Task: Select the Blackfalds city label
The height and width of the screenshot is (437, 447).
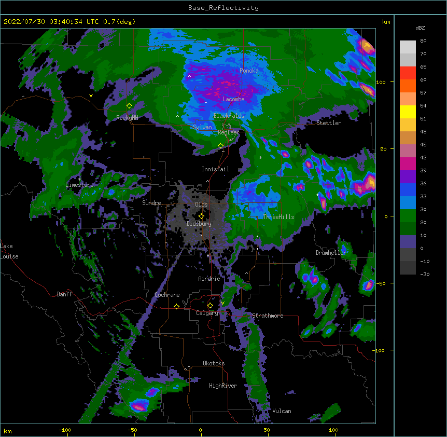Action: [x=229, y=116]
